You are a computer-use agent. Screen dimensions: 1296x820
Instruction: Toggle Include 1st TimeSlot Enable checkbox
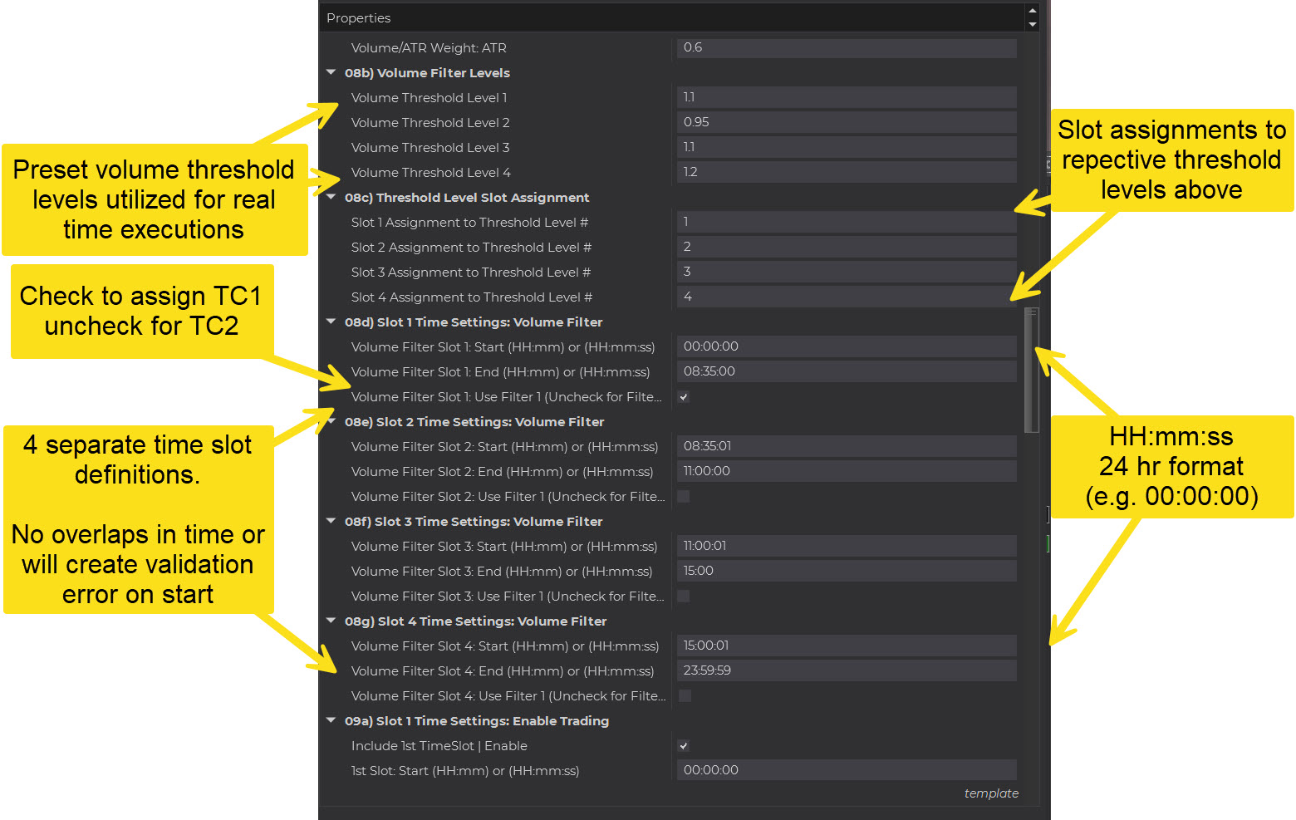coord(683,746)
